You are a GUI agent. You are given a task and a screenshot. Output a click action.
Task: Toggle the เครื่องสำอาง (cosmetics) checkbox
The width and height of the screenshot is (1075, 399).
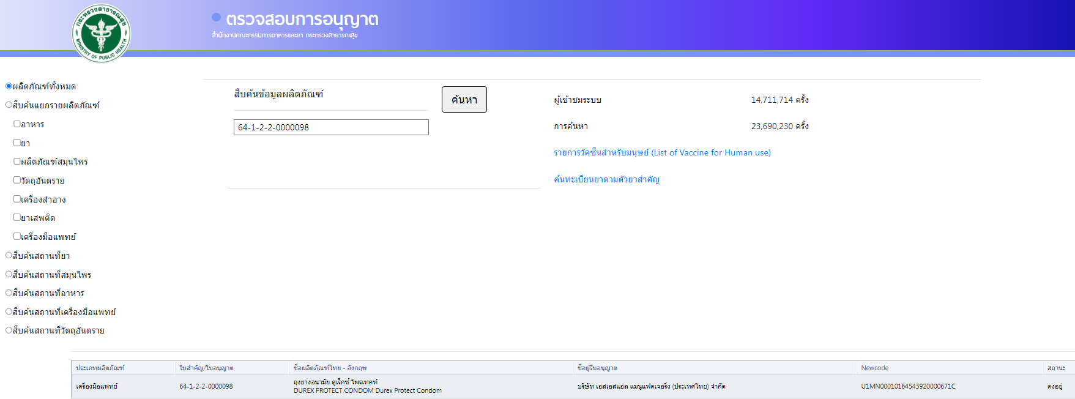(x=17, y=199)
